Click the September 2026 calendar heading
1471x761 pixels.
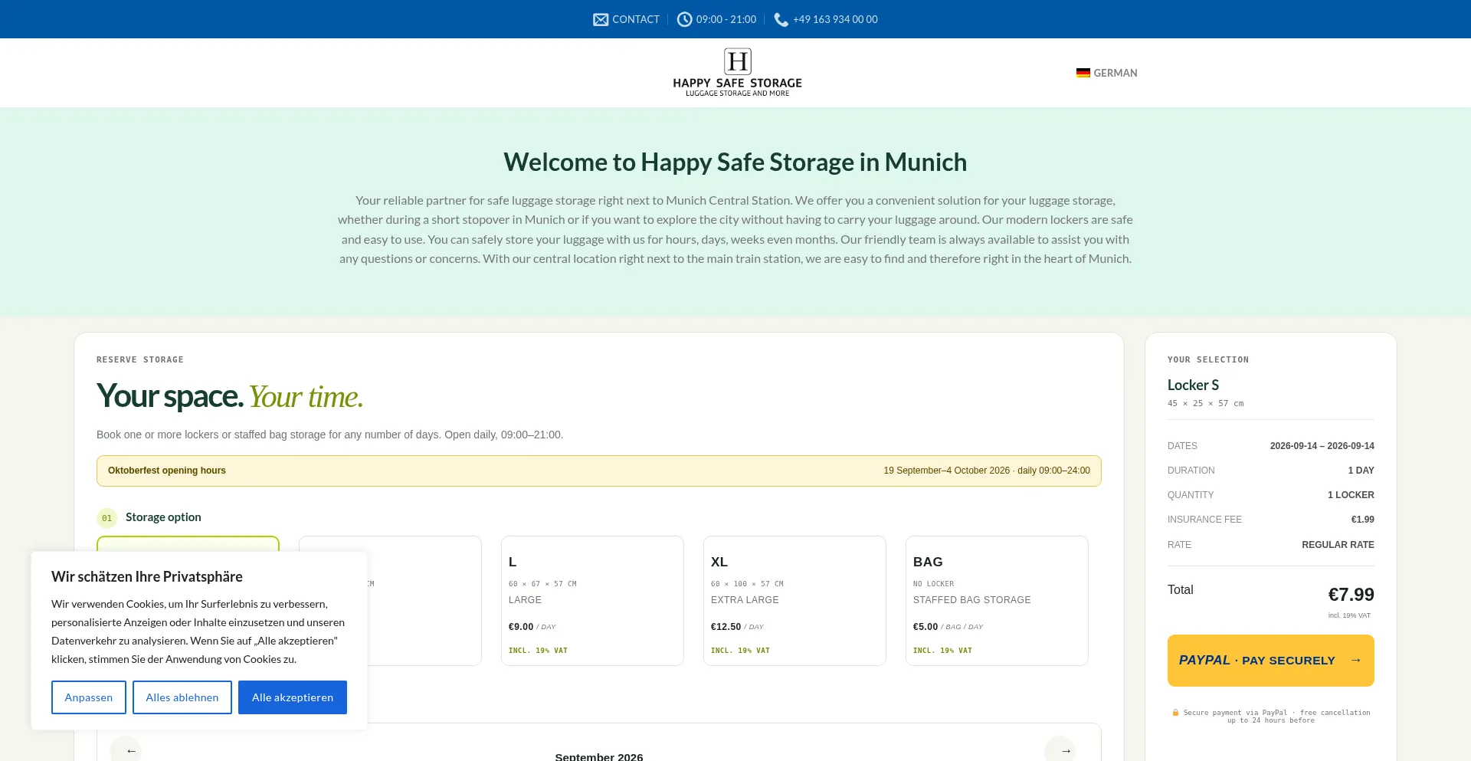click(x=599, y=756)
